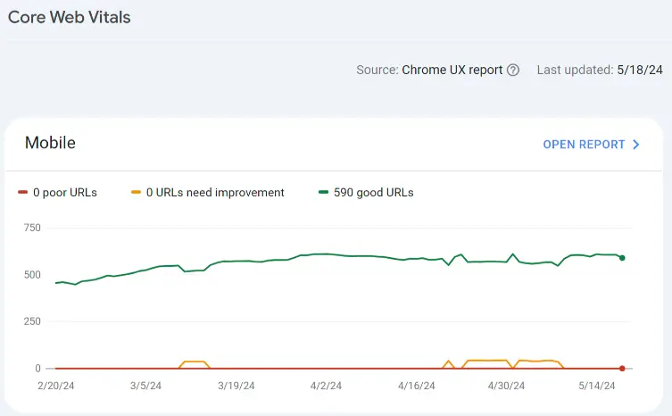Click the help icon beside Chrome UX report
Screen dimensions: 672x416
(x=513, y=71)
